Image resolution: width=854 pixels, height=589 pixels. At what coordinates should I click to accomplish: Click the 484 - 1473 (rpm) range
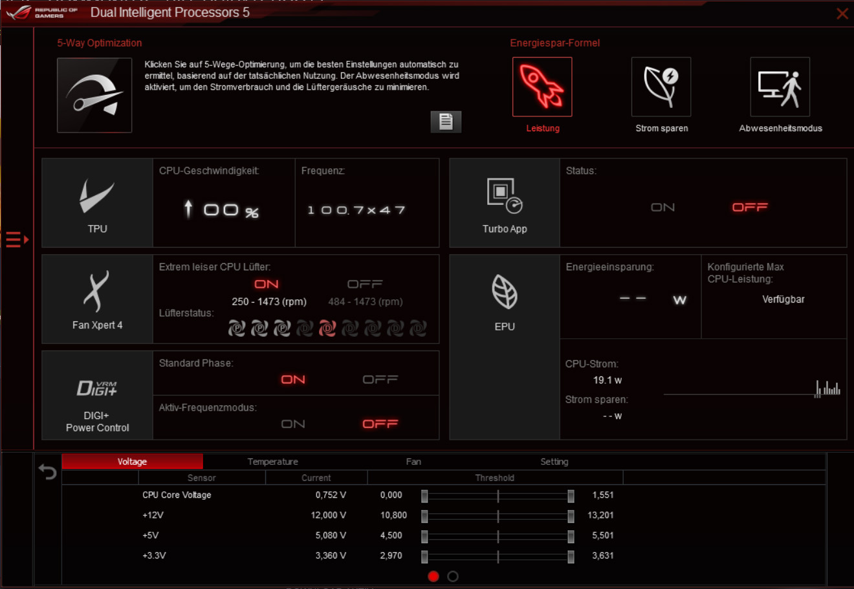[x=366, y=301]
